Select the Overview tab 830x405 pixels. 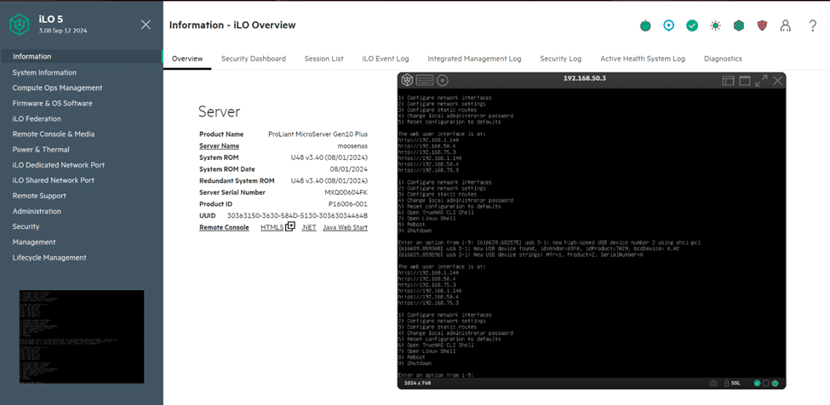[187, 59]
